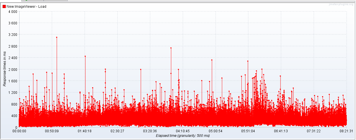The image size is (356, 140).
Task: Click the '3 200' y-axis label
Action: [x=13, y=34]
